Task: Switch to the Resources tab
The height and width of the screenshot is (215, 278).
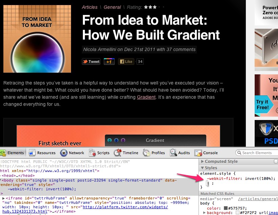Action: click(42, 153)
